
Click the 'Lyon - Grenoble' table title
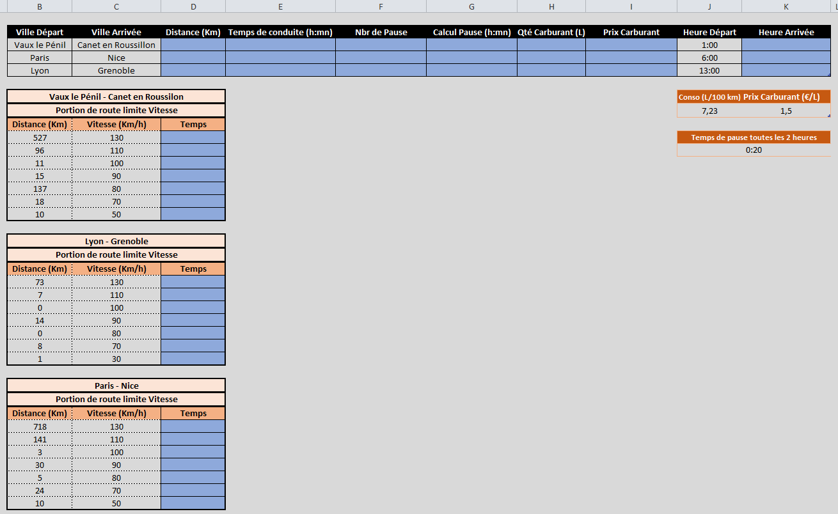[x=116, y=241]
